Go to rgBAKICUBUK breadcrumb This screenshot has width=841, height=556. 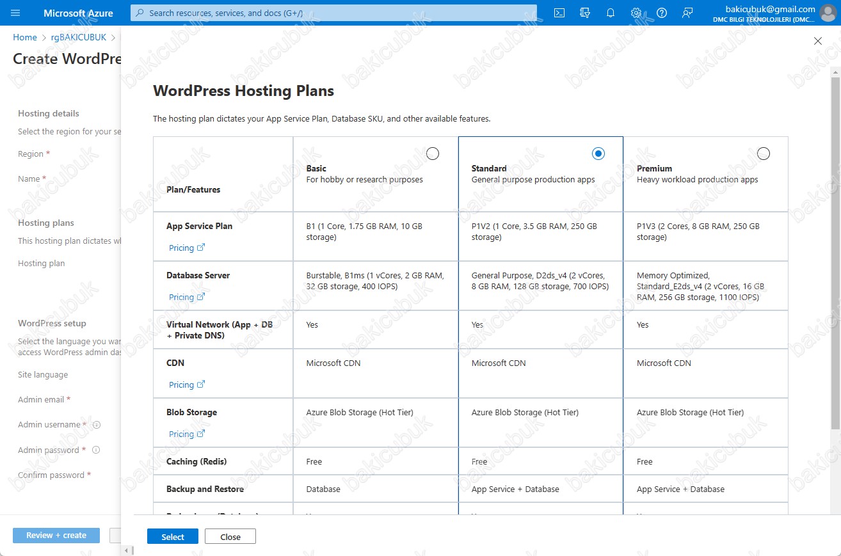[78, 37]
